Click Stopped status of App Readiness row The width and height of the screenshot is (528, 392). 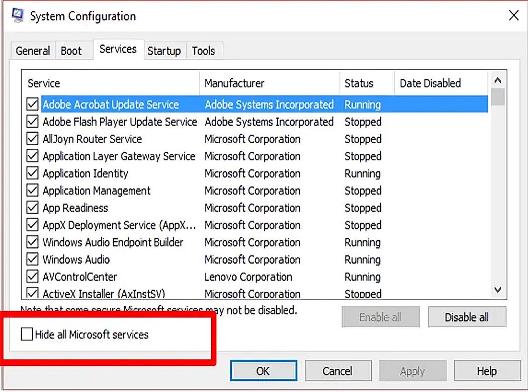pyautogui.click(x=363, y=208)
